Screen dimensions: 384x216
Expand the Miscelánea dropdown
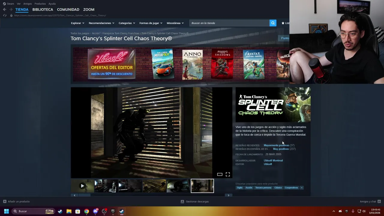click(x=175, y=23)
